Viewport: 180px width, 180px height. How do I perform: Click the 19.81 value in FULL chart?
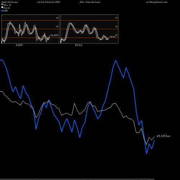[x=112, y=37]
